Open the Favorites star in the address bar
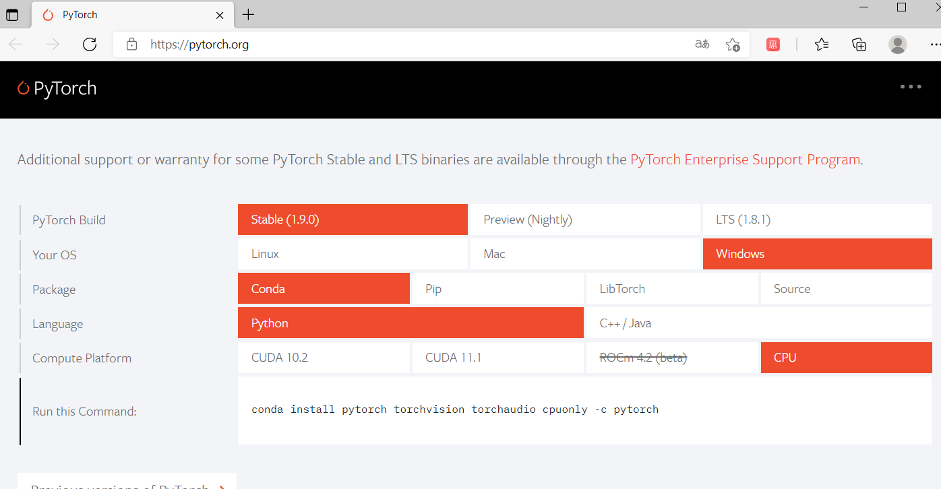The height and width of the screenshot is (489, 941). pos(733,44)
